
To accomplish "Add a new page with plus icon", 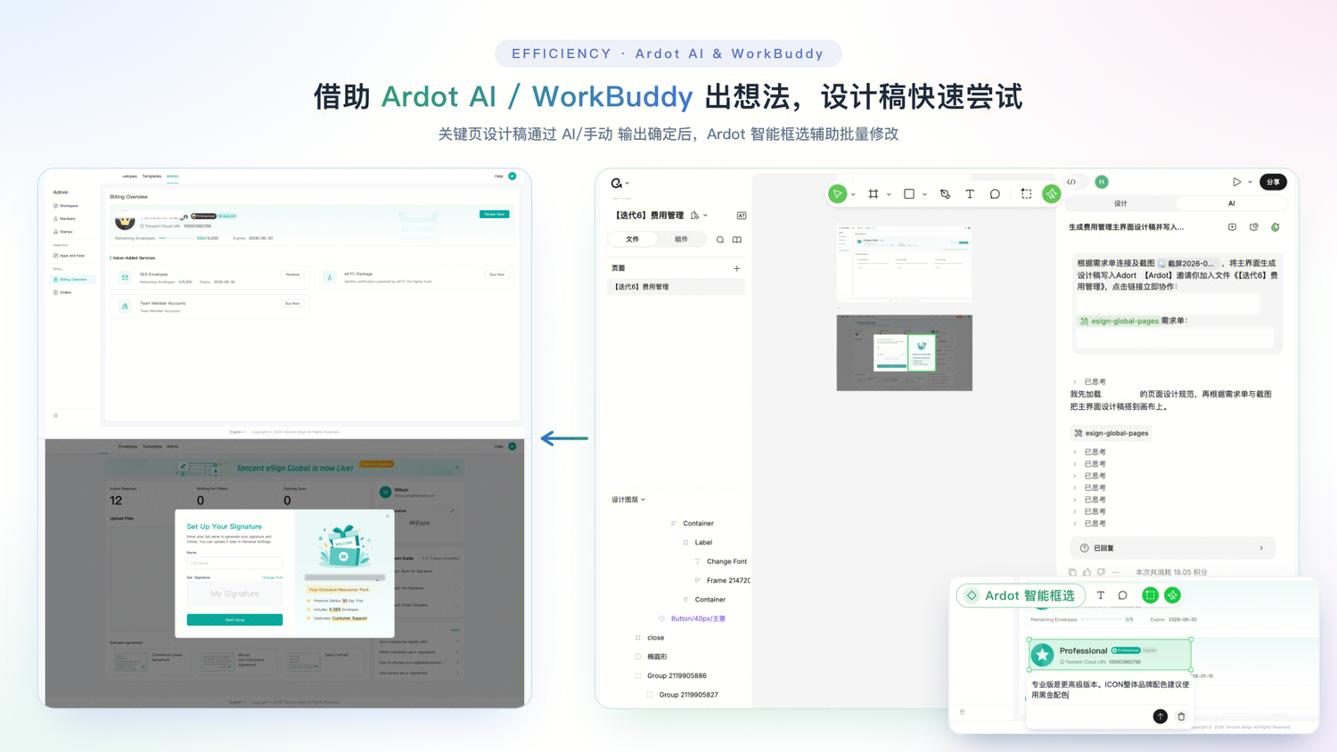I will click(737, 268).
